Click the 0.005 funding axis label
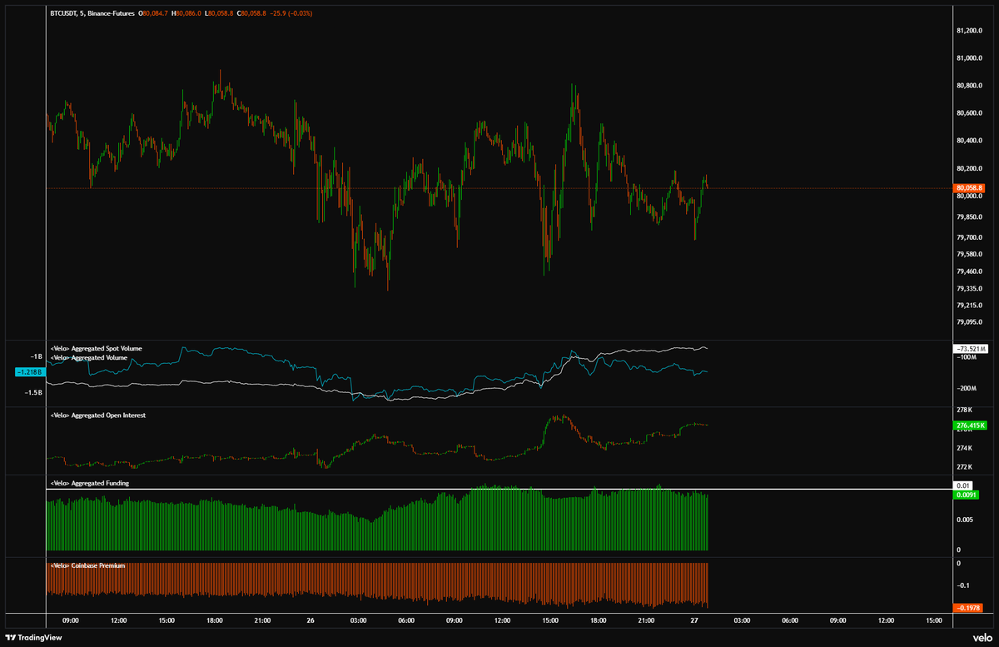Image resolution: width=999 pixels, height=647 pixels. [x=965, y=520]
